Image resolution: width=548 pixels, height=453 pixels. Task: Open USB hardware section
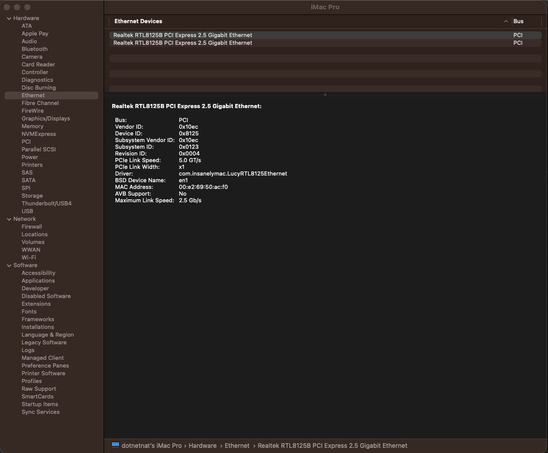[27, 211]
